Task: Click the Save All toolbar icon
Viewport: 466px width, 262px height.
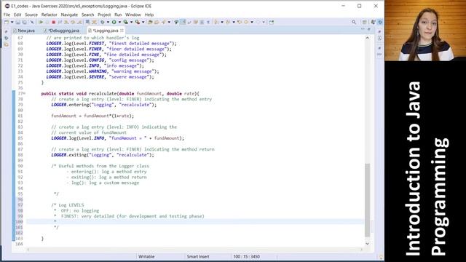Action: (24, 22)
